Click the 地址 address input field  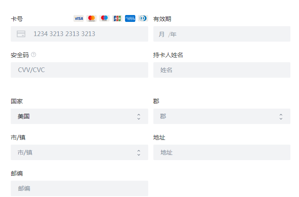click(x=222, y=152)
